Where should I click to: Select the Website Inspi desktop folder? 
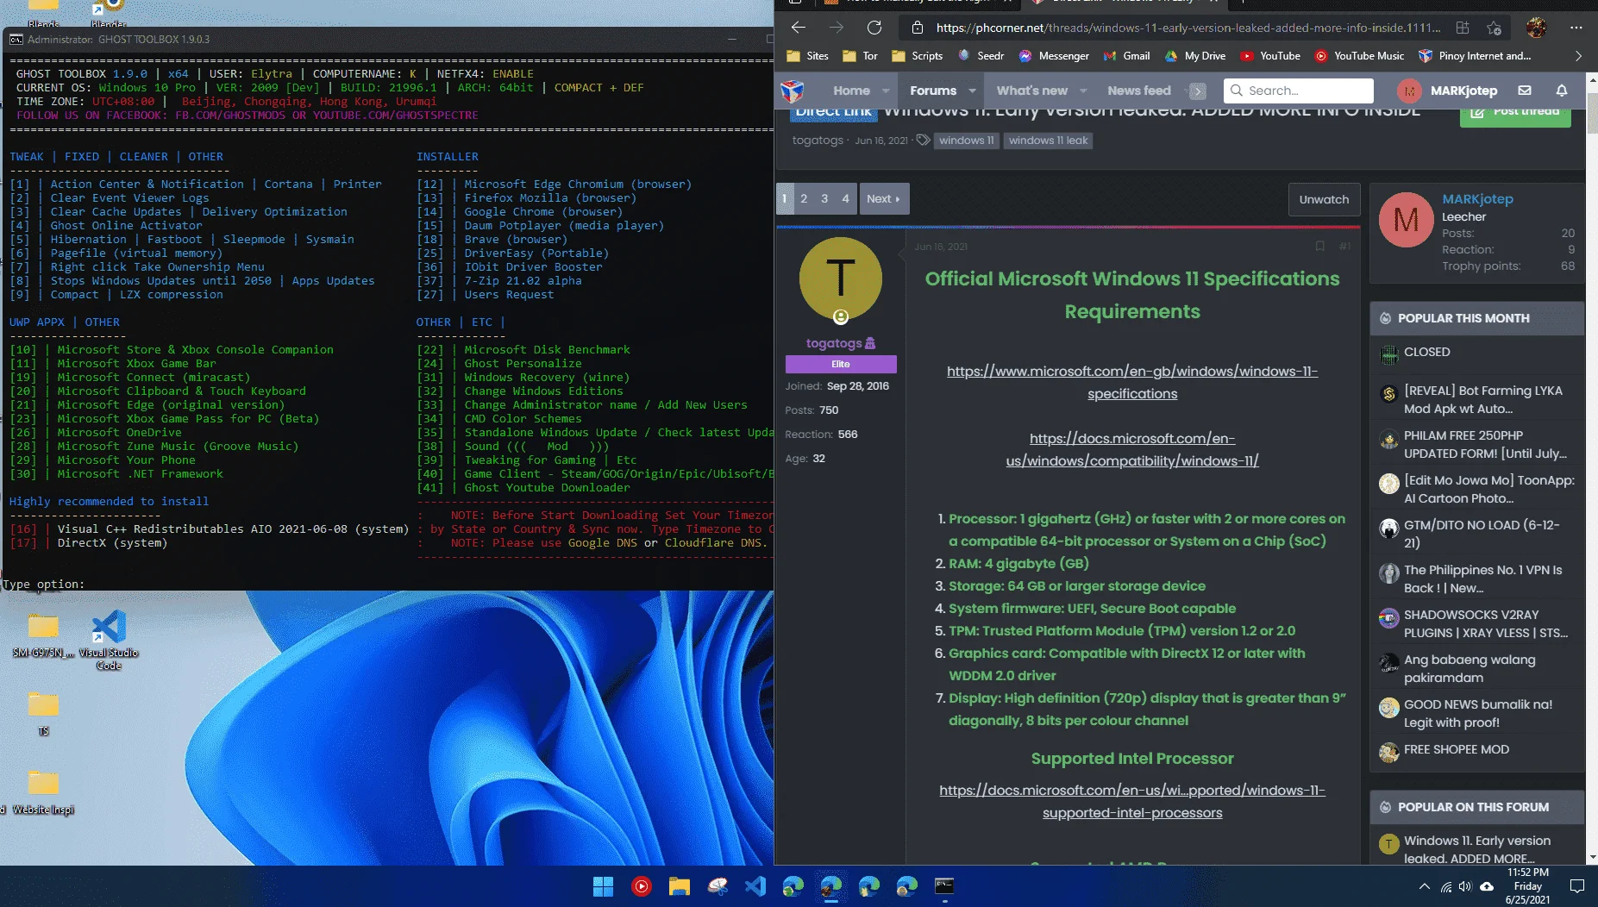[42, 792]
